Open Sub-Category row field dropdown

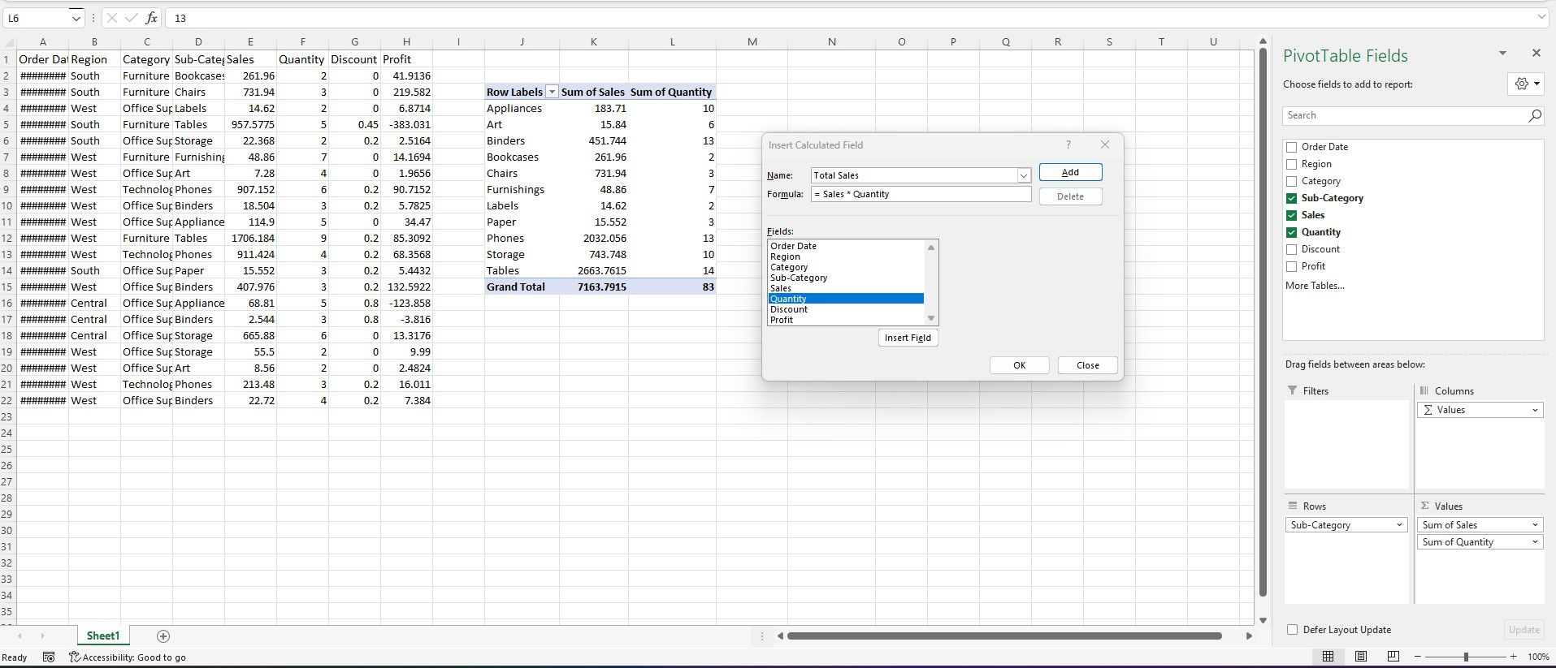pyautogui.click(x=1399, y=525)
